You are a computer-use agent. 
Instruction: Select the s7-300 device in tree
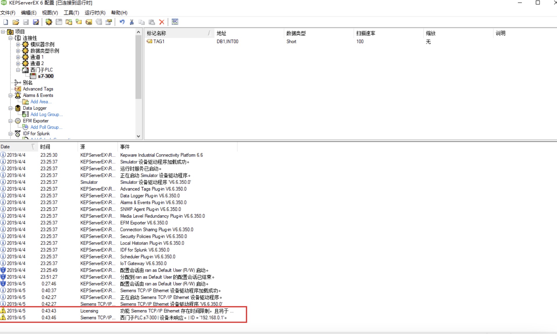(x=46, y=76)
